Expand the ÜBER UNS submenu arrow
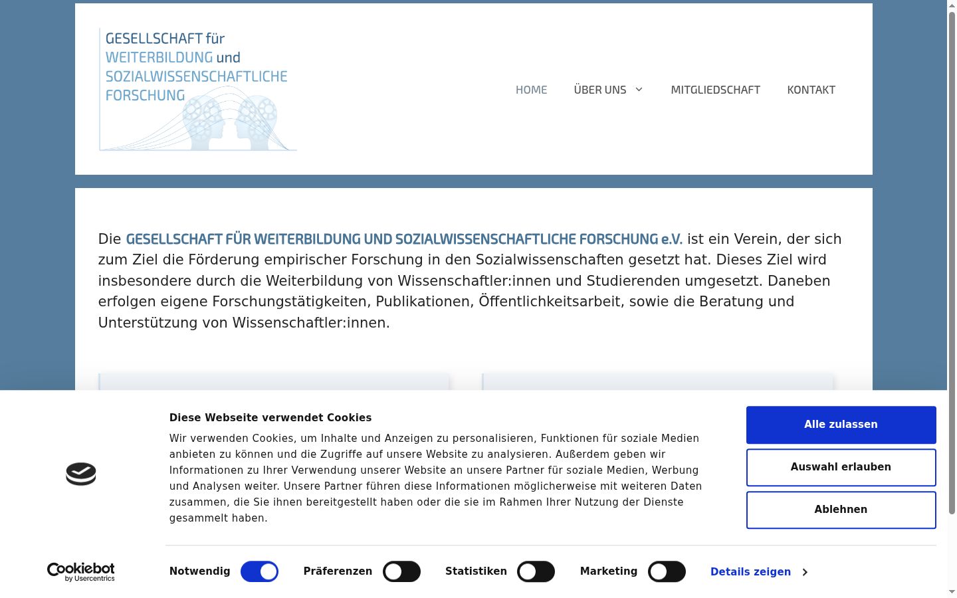957x598 pixels. [x=639, y=90]
